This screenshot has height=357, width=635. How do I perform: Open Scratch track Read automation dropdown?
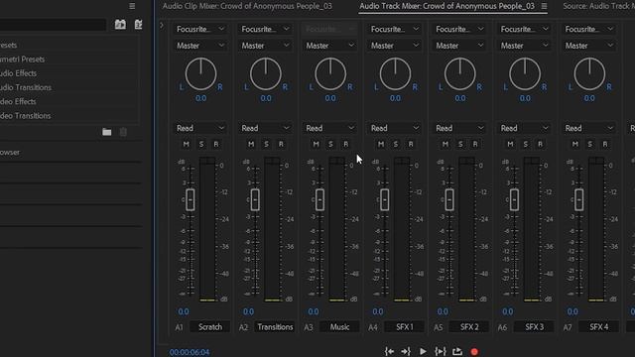(x=200, y=128)
